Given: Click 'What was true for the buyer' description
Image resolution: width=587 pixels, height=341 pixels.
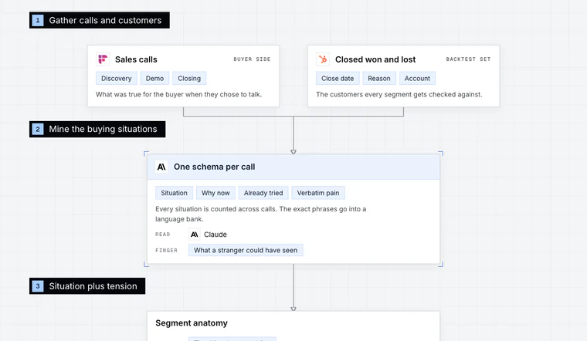Looking at the screenshot, I should (178, 94).
